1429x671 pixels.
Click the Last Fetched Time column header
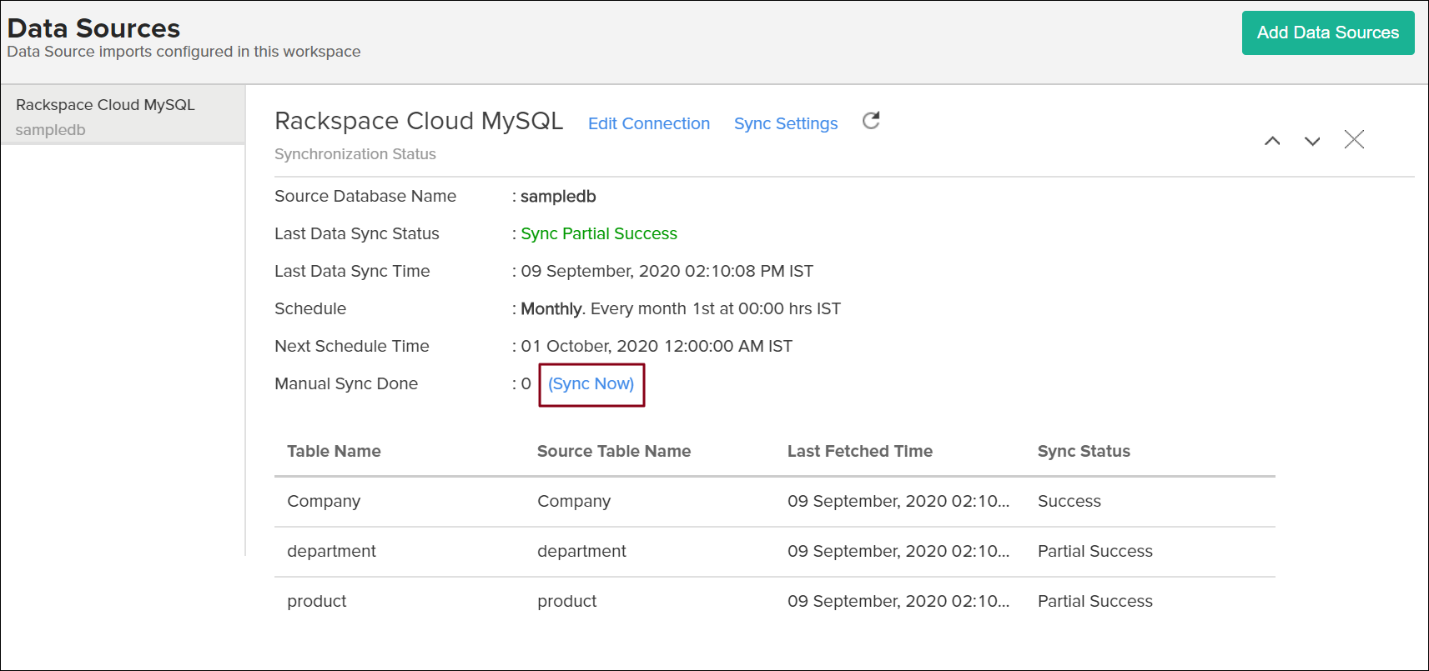click(x=859, y=451)
